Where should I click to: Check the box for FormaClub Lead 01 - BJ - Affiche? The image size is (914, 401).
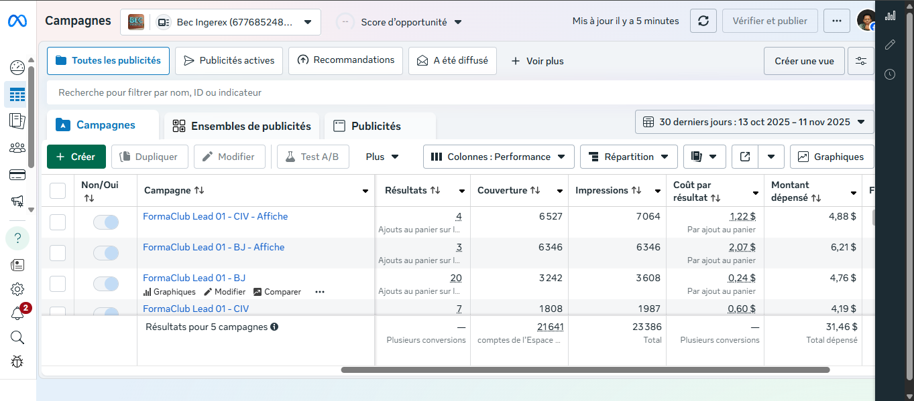pos(58,253)
